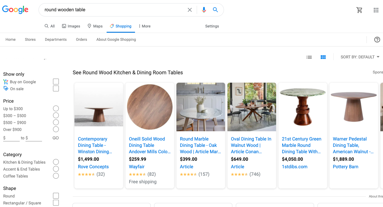Viewport: 383px width, 207px height.
Task: Check the Rectangular / Square shape checkbox
Action: (56, 203)
